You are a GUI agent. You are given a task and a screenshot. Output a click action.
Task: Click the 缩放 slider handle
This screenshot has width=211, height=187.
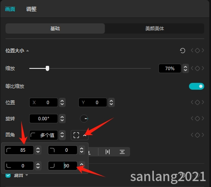click(47, 68)
